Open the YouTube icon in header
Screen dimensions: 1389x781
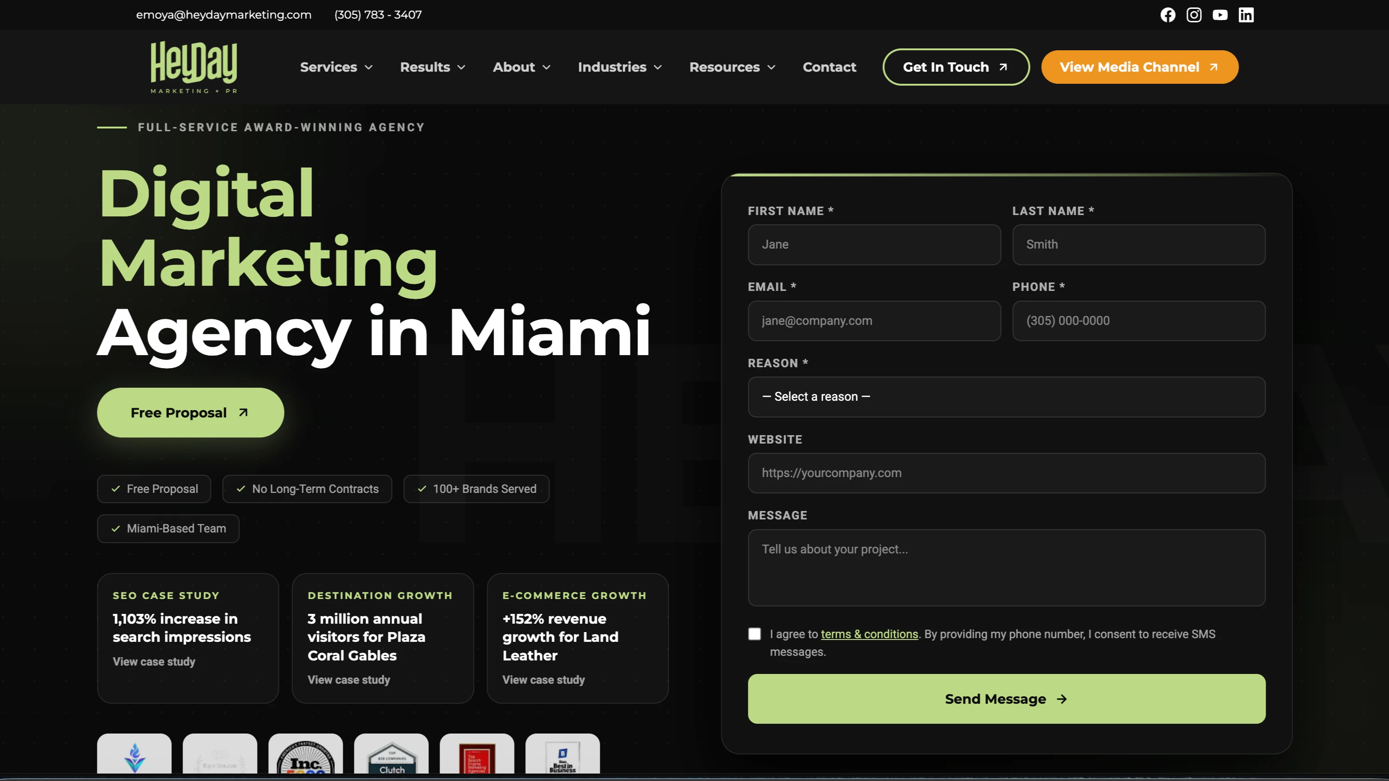point(1220,14)
